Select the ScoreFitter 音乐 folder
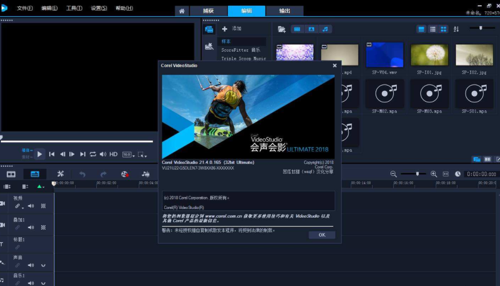The image size is (500, 286). (x=242, y=50)
